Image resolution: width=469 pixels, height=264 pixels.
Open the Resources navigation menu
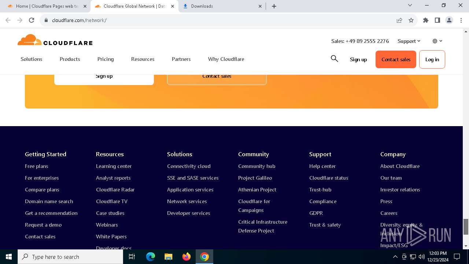coord(143,59)
